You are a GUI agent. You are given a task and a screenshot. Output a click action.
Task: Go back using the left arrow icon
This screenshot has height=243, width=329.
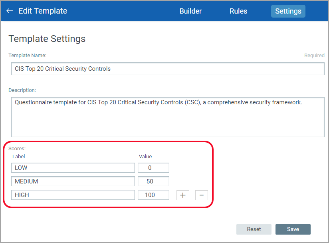pos(10,11)
